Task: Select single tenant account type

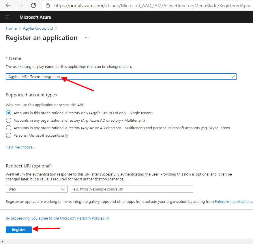Action: [x=9, y=113]
